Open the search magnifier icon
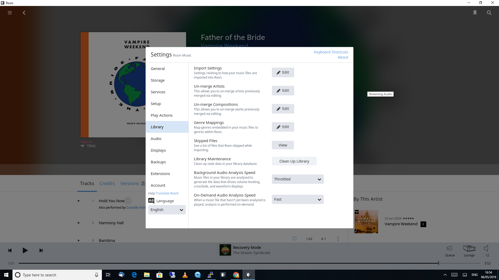The width and height of the screenshot is (499, 280). pyautogui.click(x=489, y=13)
